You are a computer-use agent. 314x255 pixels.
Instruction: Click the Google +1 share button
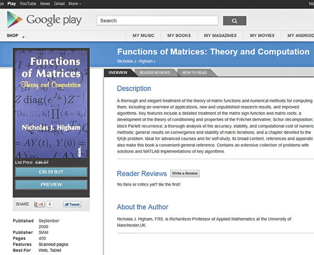click(39, 204)
